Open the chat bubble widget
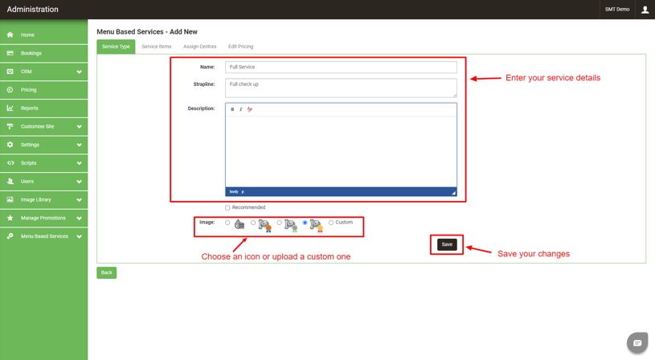655x360 pixels. click(637, 342)
